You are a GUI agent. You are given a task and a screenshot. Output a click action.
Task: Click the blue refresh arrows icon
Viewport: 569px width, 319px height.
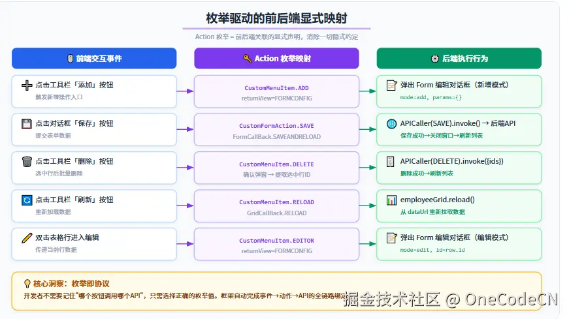(x=27, y=200)
